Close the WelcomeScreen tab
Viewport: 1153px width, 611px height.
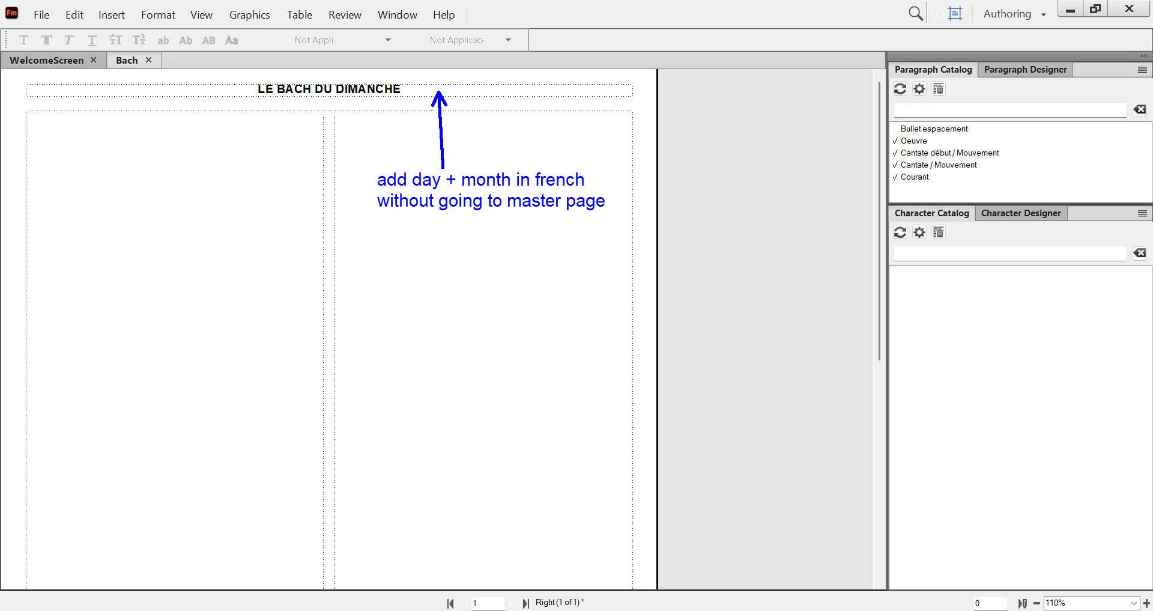93,60
